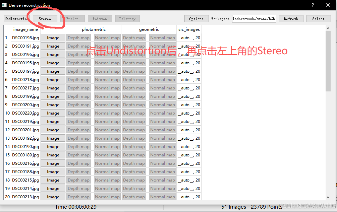The width and height of the screenshot is (337, 212).
Task: View geometric Normal map for DSC00197.jpg
Action: click(x=162, y=71)
